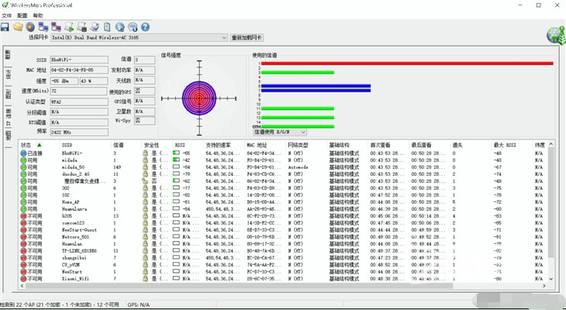Image resolution: width=566 pixels, height=310 pixels.
Task: Click the globe logo at top right
Action: 556,36
